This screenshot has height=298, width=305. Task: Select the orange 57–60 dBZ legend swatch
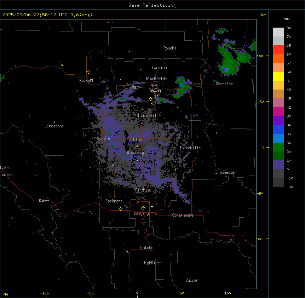click(278, 58)
